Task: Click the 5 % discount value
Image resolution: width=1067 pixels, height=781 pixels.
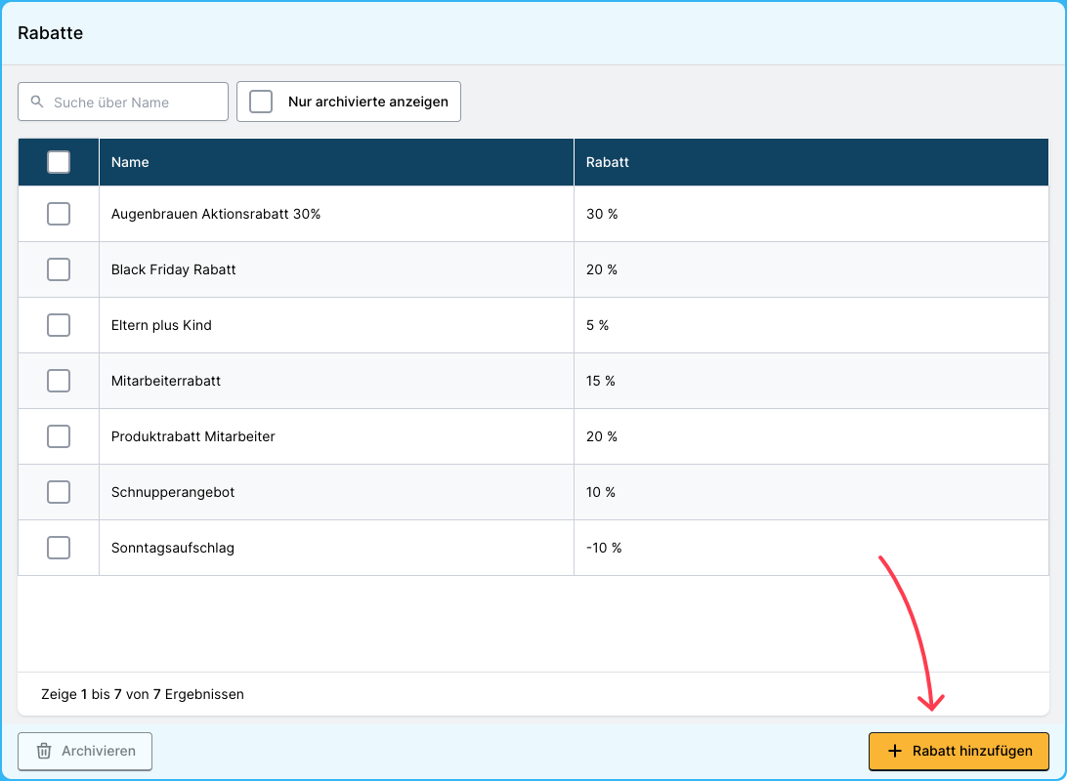Action: coord(597,325)
